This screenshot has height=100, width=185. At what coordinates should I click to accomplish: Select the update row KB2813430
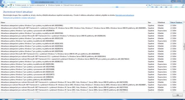(x=91, y=43)
